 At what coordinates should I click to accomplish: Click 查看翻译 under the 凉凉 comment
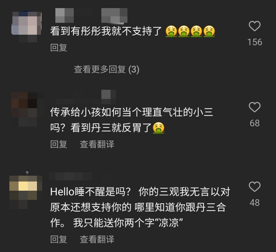pos(97,239)
